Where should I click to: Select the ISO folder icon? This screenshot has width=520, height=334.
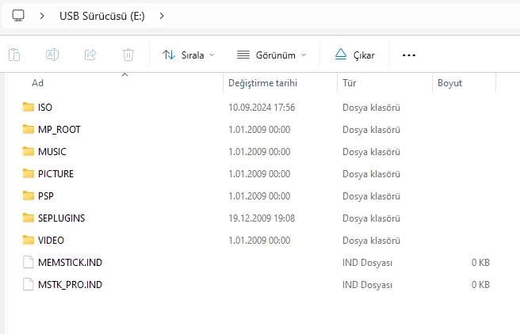[29, 107]
